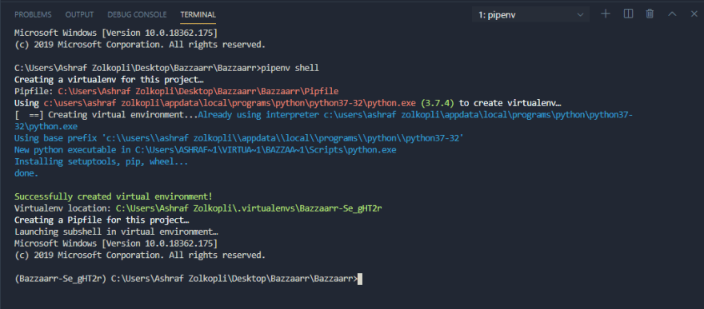Open the '1: pipenv' terminal selector dropdown
Image resolution: width=704 pixels, height=309 pixels.
[530, 15]
